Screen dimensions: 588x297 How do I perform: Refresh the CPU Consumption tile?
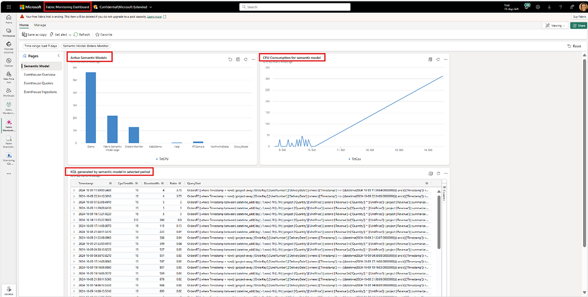coord(438,59)
